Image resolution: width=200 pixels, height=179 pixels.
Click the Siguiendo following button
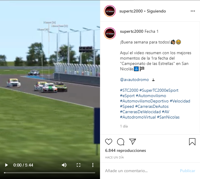point(156,11)
